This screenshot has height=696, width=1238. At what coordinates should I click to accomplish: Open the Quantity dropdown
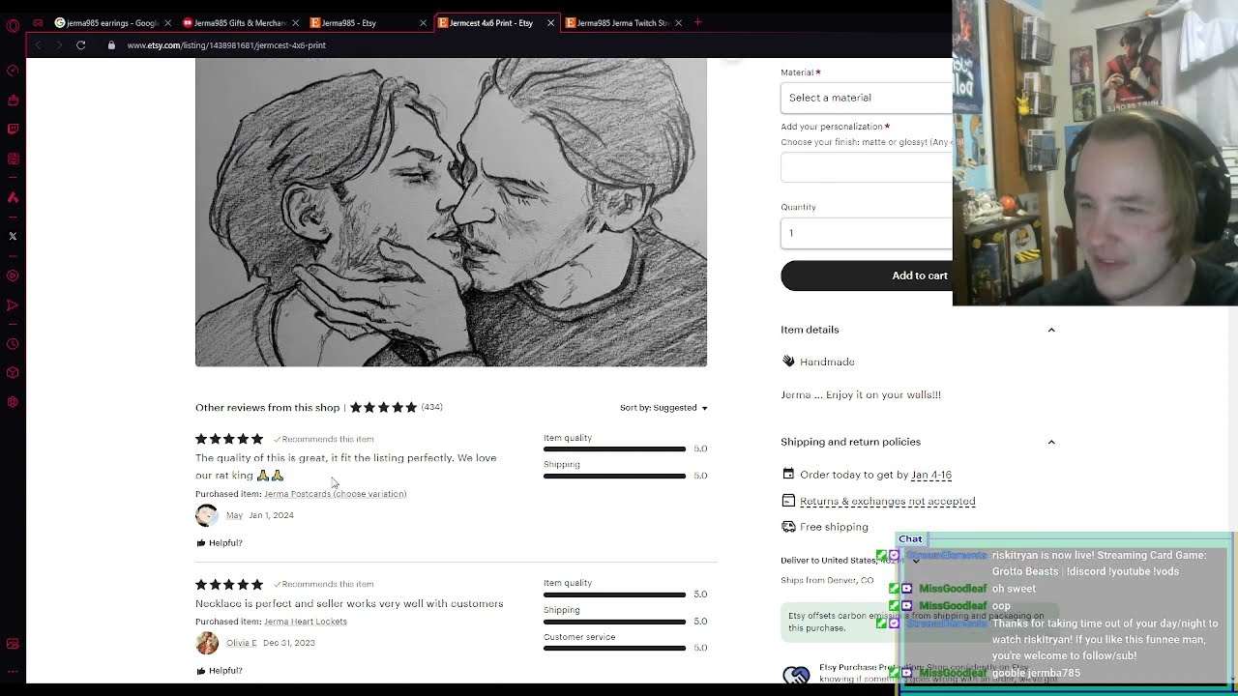tap(867, 233)
